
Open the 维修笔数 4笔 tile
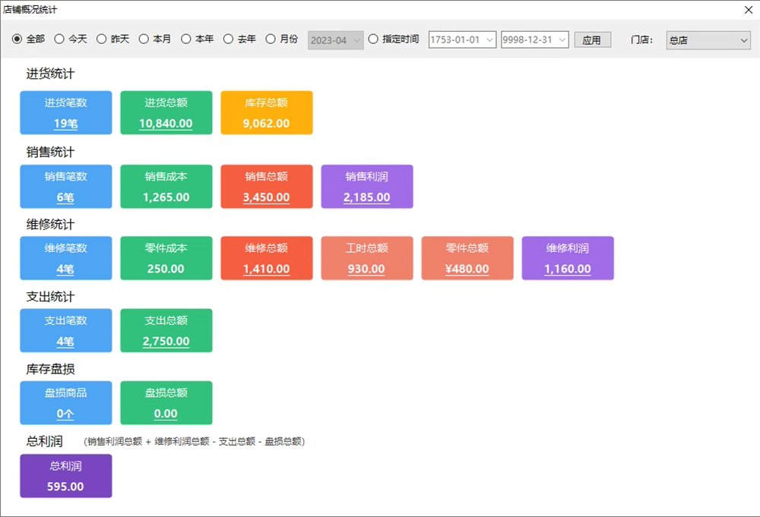[66, 258]
